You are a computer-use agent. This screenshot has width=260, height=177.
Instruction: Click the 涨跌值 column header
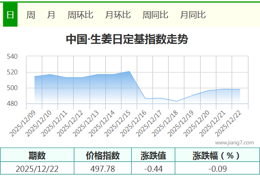pos(153,155)
